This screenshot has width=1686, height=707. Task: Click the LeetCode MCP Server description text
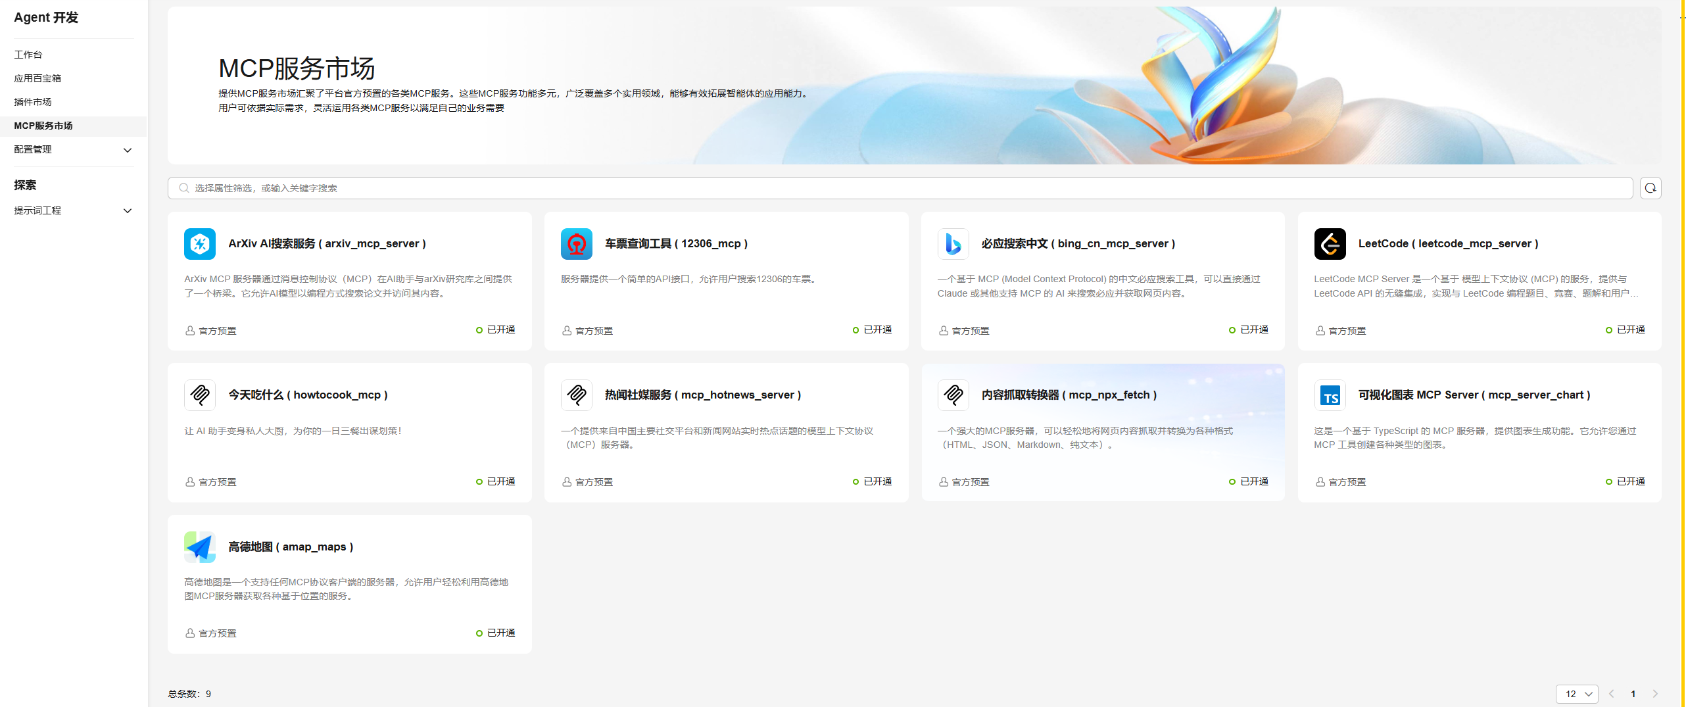click(1476, 287)
